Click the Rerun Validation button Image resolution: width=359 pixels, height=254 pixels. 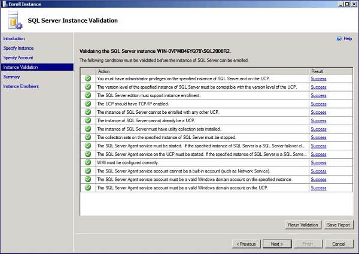303,225
